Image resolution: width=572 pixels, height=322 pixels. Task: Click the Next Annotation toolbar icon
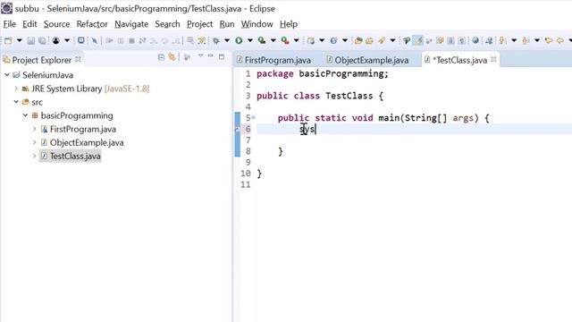pyautogui.click(x=502, y=40)
